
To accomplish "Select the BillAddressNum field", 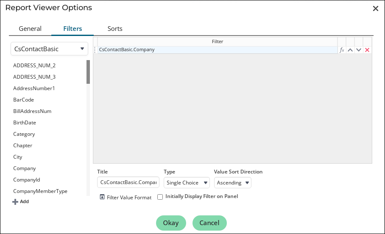I will coord(32,111).
